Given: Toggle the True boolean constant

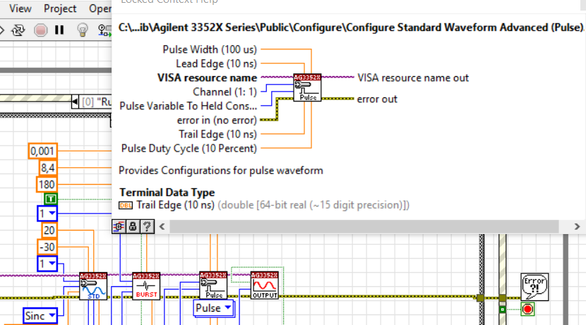Looking at the screenshot, I should point(50,199).
